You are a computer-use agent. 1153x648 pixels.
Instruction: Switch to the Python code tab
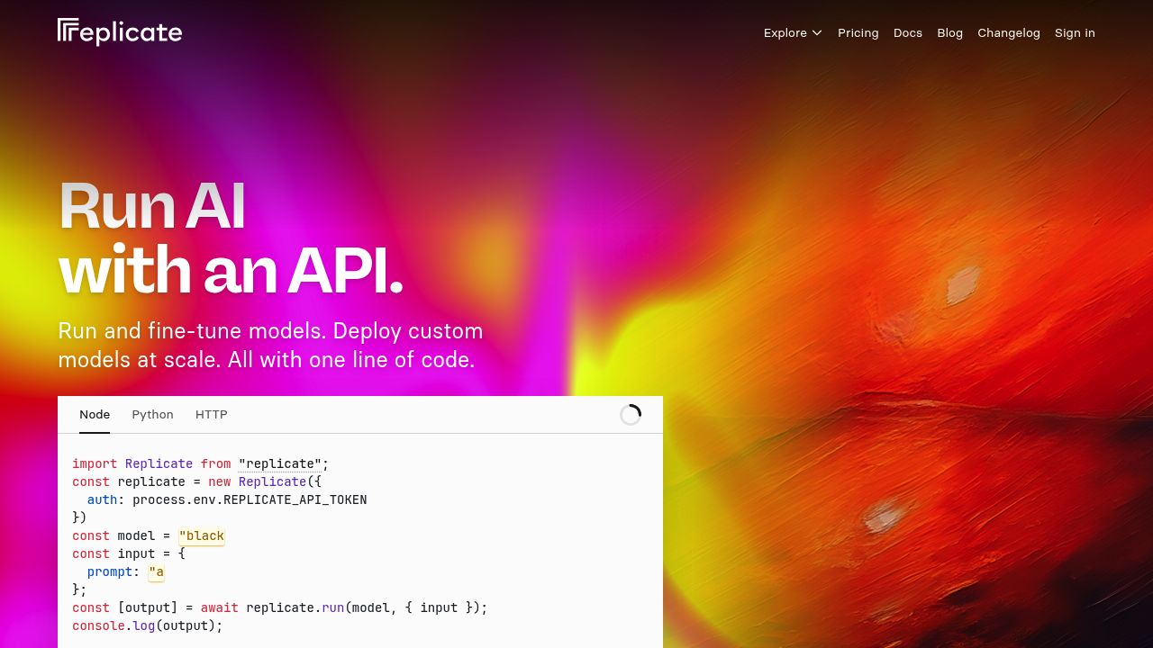point(152,415)
